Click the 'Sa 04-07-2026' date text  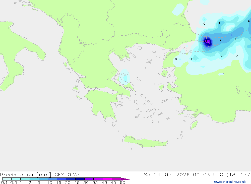pyautogui.click(x=167, y=174)
